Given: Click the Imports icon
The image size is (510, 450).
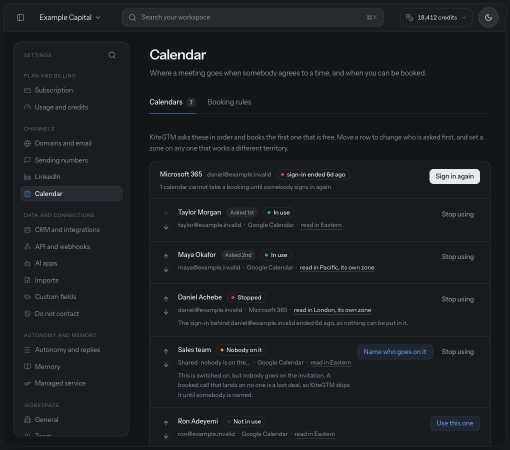Looking at the screenshot, I should pos(27,280).
